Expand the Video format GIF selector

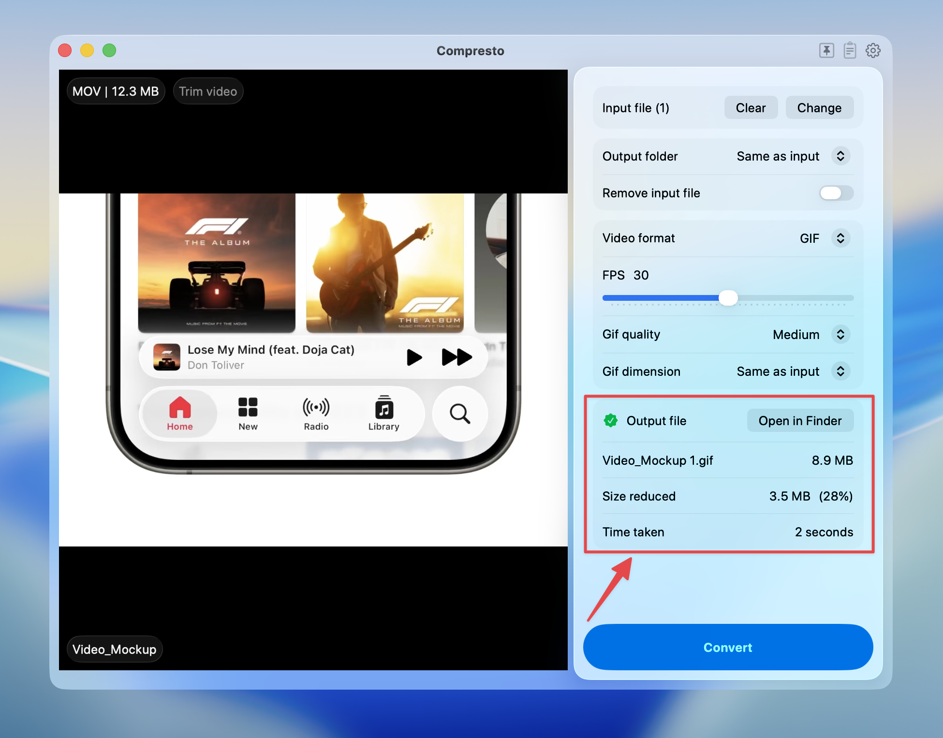coord(840,238)
